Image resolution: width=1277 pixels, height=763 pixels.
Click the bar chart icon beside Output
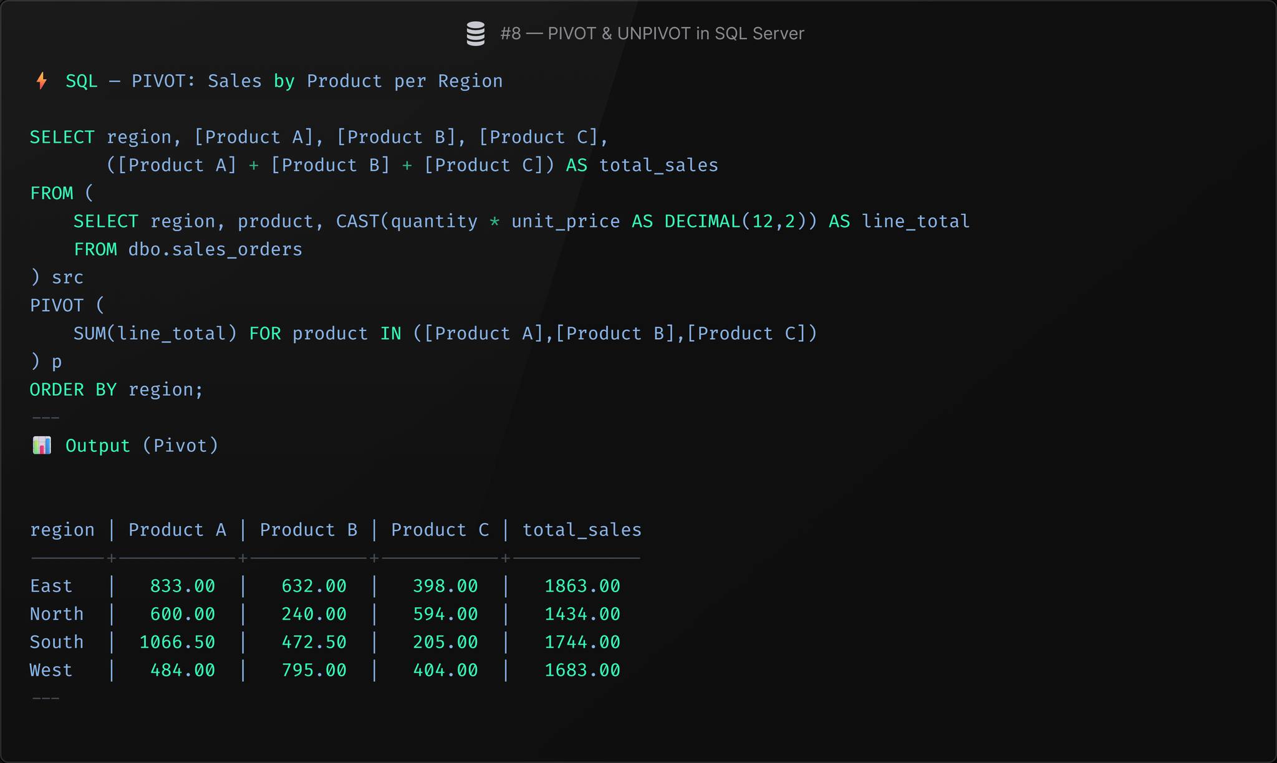[x=42, y=446]
